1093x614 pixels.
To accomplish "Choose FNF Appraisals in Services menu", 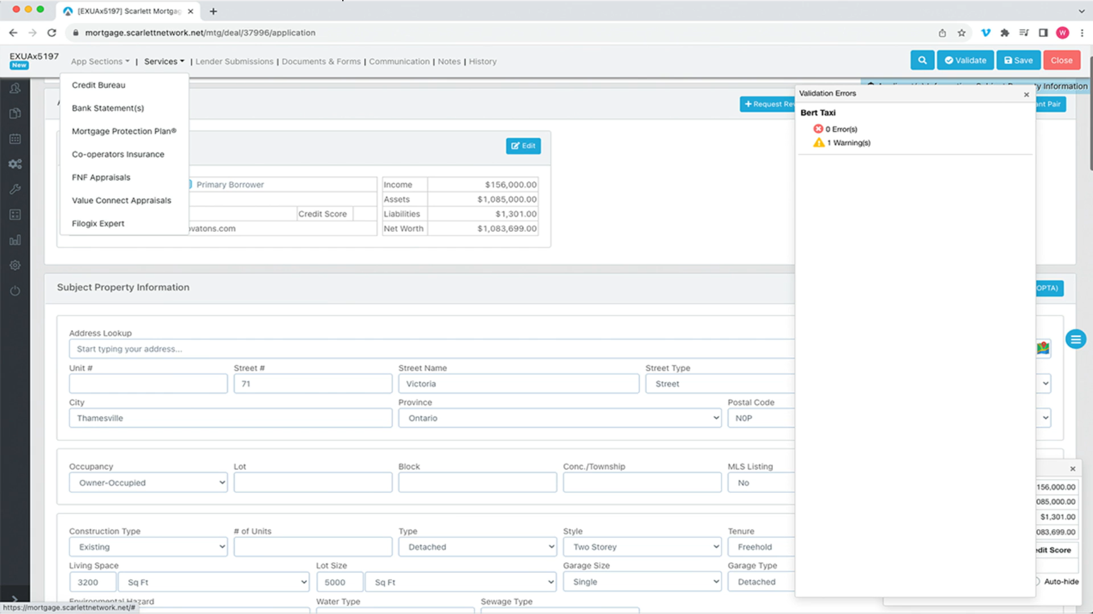I will pyautogui.click(x=101, y=178).
